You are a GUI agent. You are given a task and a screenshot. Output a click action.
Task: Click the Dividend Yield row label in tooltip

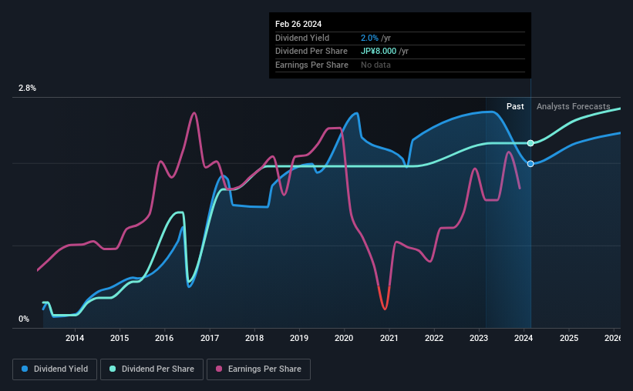pyautogui.click(x=302, y=38)
